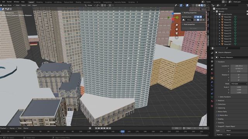This screenshot has height=139, width=248.
Task: Toggle X-ray mode
Action: point(193,5)
